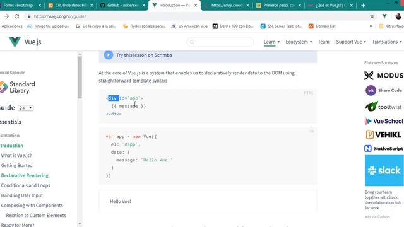Click the "ads via Carbon" link

click(x=377, y=217)
